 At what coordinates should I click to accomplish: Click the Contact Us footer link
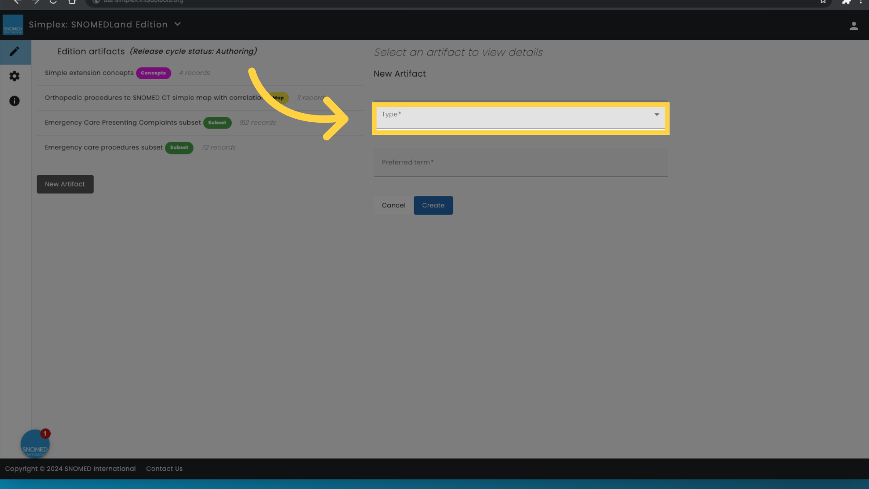[164, 469]
